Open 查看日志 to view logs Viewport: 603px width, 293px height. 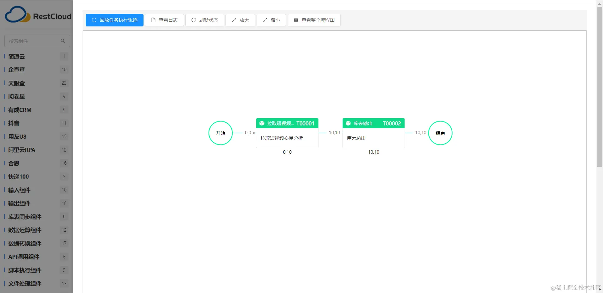[164, 20]
